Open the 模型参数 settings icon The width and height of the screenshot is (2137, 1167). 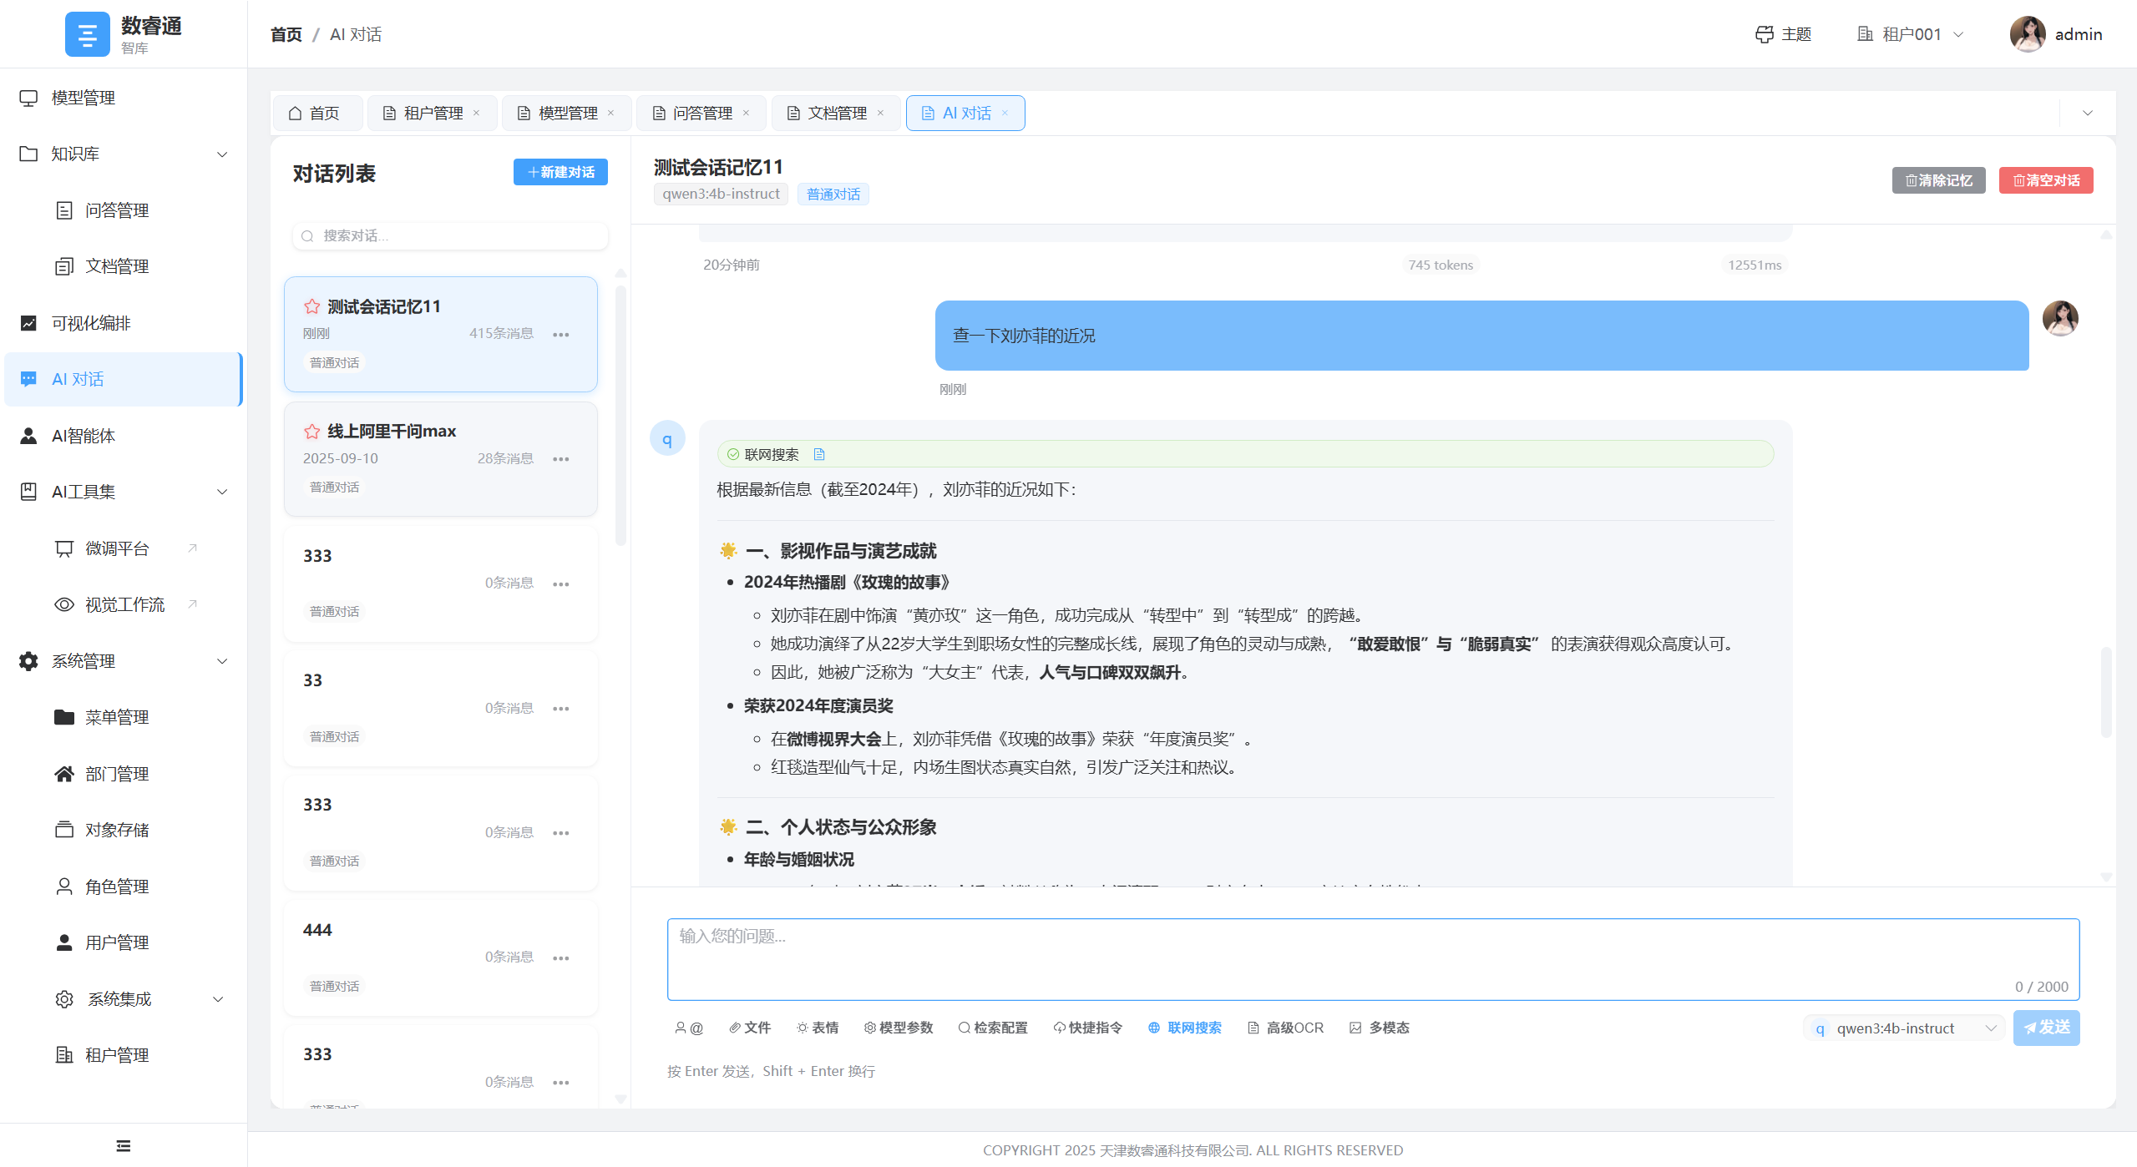click(x=897, y=1028)
